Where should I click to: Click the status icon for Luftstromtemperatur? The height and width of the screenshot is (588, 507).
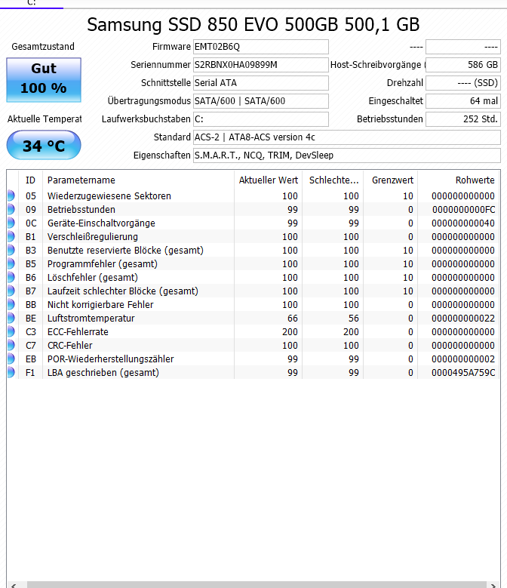pos(11,318)
